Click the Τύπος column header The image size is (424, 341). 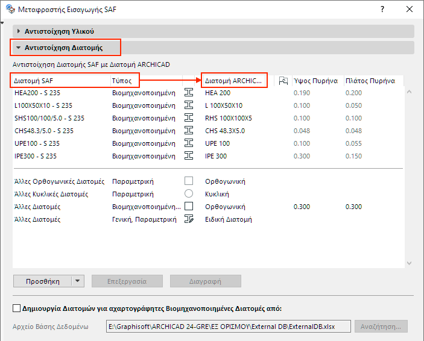coord(147,81)
